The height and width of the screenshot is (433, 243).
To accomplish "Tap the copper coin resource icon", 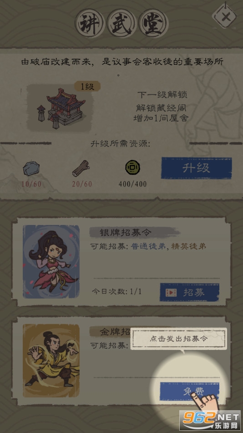I will [x=132, y=168].
